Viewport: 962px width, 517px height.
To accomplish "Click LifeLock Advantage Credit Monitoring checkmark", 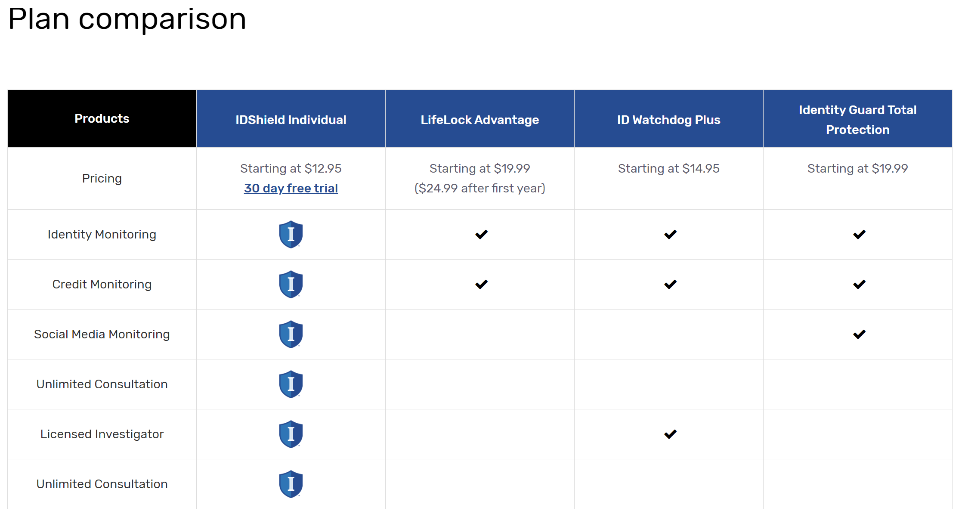I will (481, 285).
